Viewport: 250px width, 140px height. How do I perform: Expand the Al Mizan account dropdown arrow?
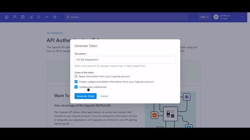tap(243, 17)
